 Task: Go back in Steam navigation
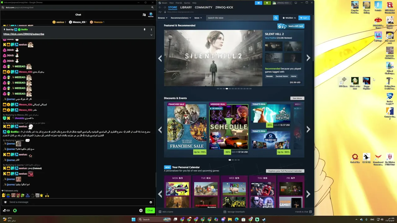click(x=160, y=7)
